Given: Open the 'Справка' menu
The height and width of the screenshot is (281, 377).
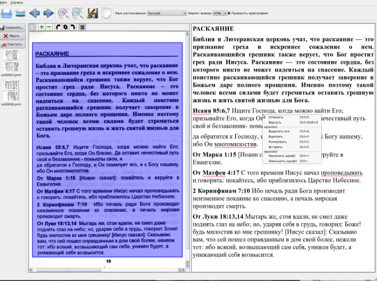Looking at the screenshot, I should [x=16, y=3].
